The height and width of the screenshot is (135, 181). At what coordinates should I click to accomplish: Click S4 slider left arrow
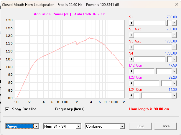pyautogui.click(x=131, y=59)
